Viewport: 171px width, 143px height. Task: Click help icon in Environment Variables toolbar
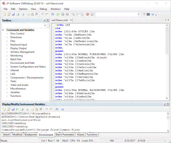click(63, 109)
